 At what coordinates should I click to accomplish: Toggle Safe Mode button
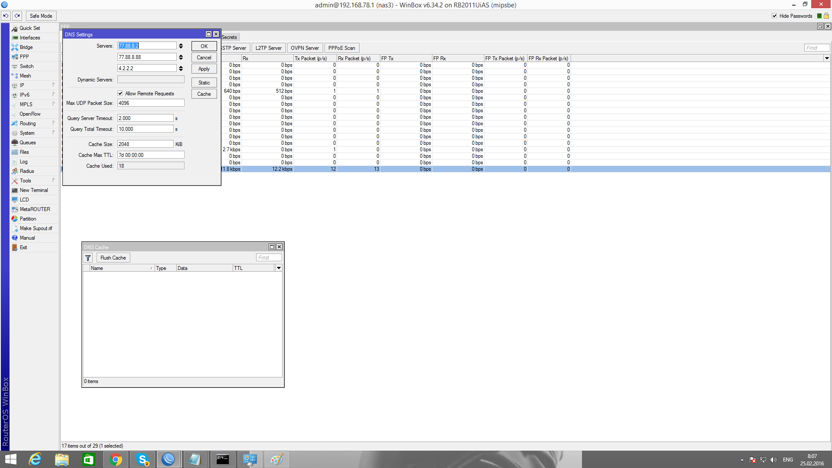coord(41,16)
